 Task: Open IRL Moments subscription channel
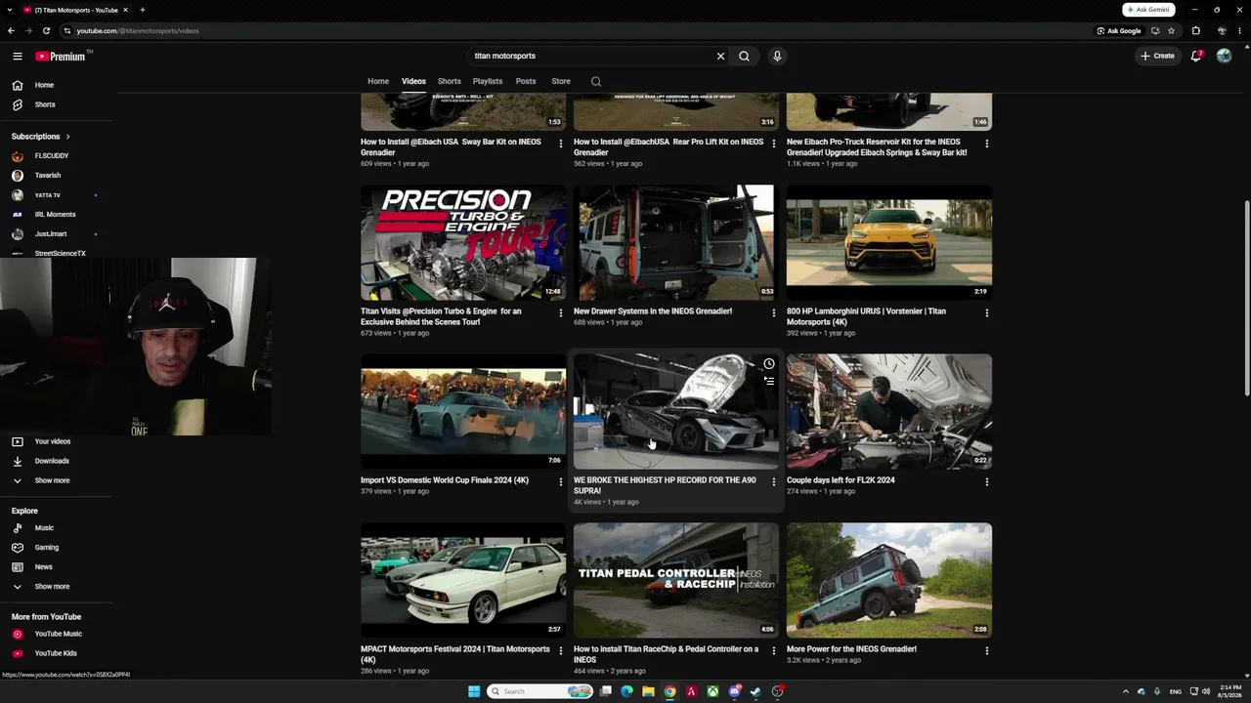coord(55,215)
